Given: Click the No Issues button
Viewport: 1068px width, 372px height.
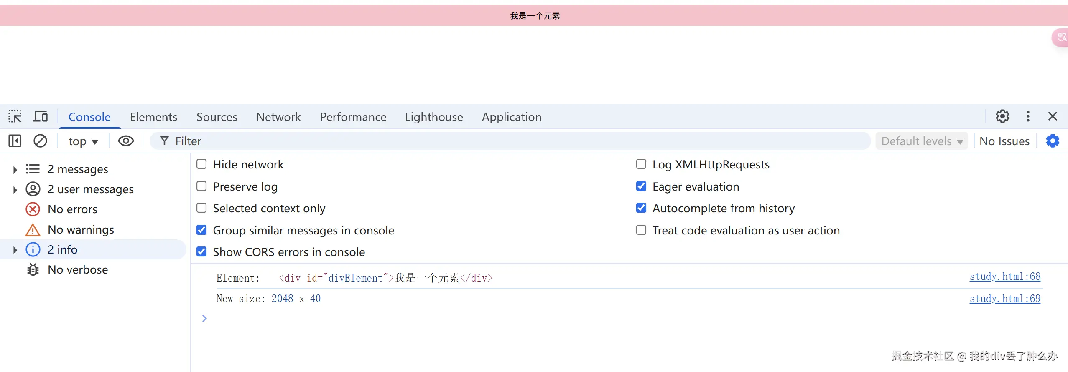Looking at the screenshot, I should coord(1004,141).
